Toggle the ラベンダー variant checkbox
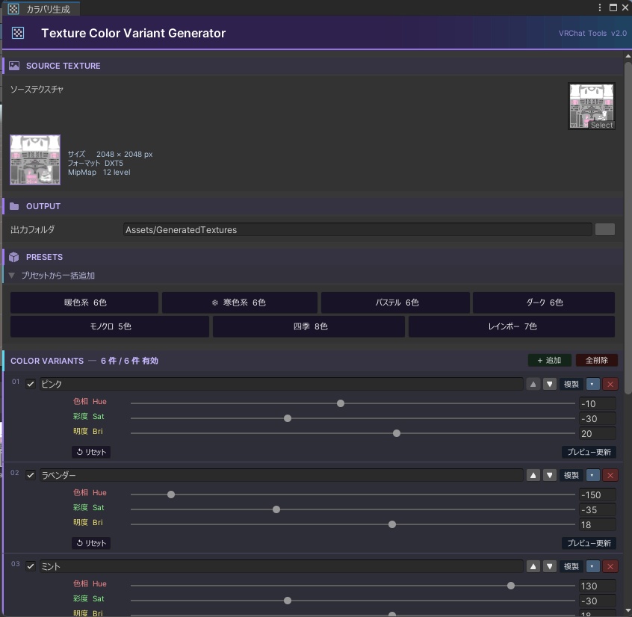Viewport: 632px width, 617px height. pyautogui.click(x=31, y=475)
